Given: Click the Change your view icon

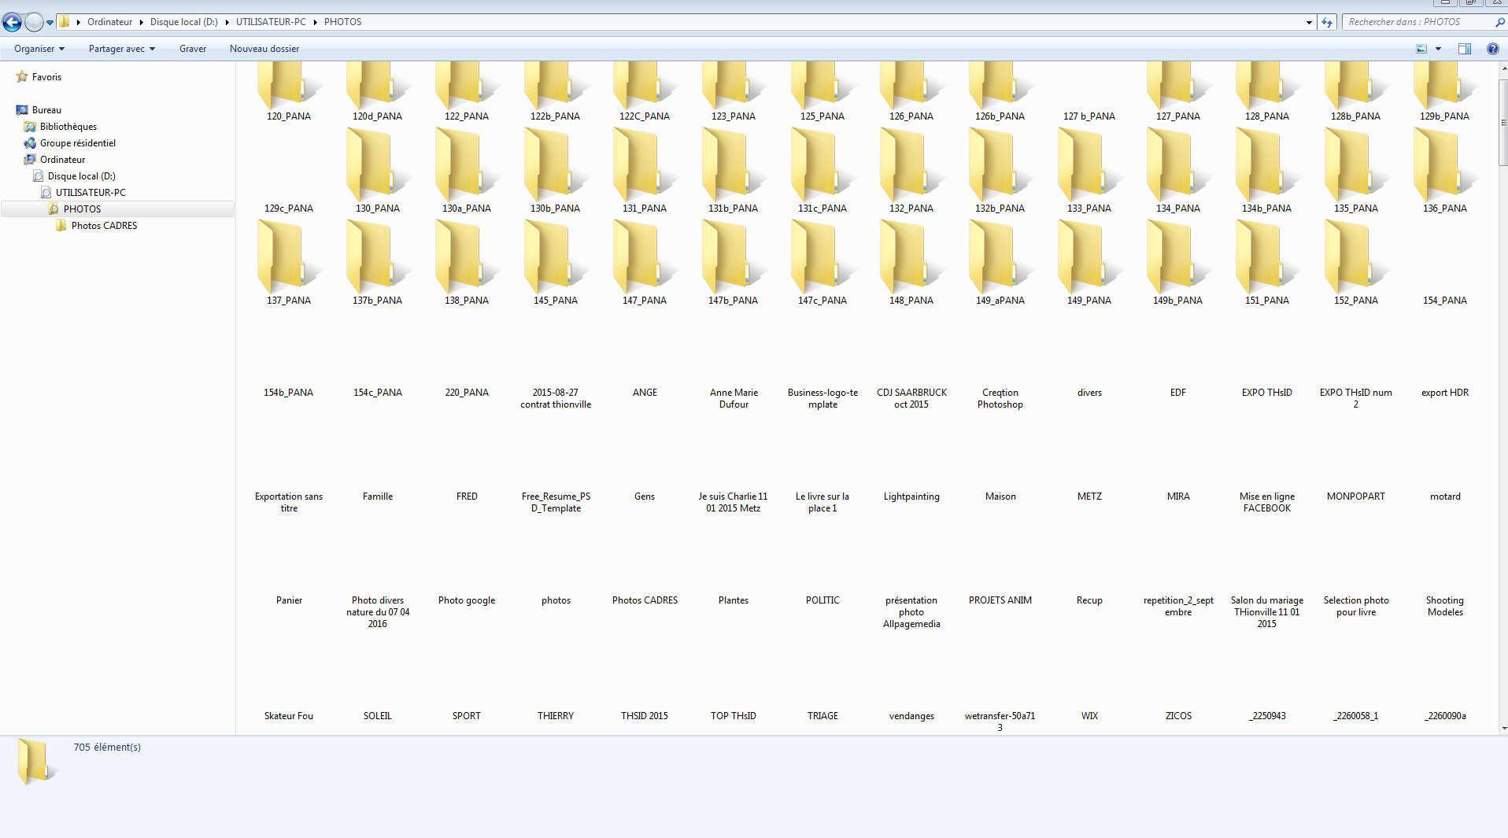Looking at the screenshot, I should (x=1421, y=48).
